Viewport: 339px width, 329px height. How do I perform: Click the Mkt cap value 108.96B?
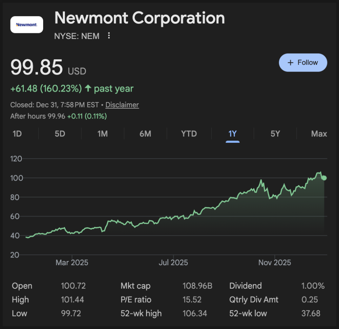pos(197,286)
